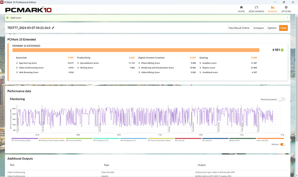The image size is (298, 177).
Task: Open the Options gear icon
Action: [x=286, y=7]
